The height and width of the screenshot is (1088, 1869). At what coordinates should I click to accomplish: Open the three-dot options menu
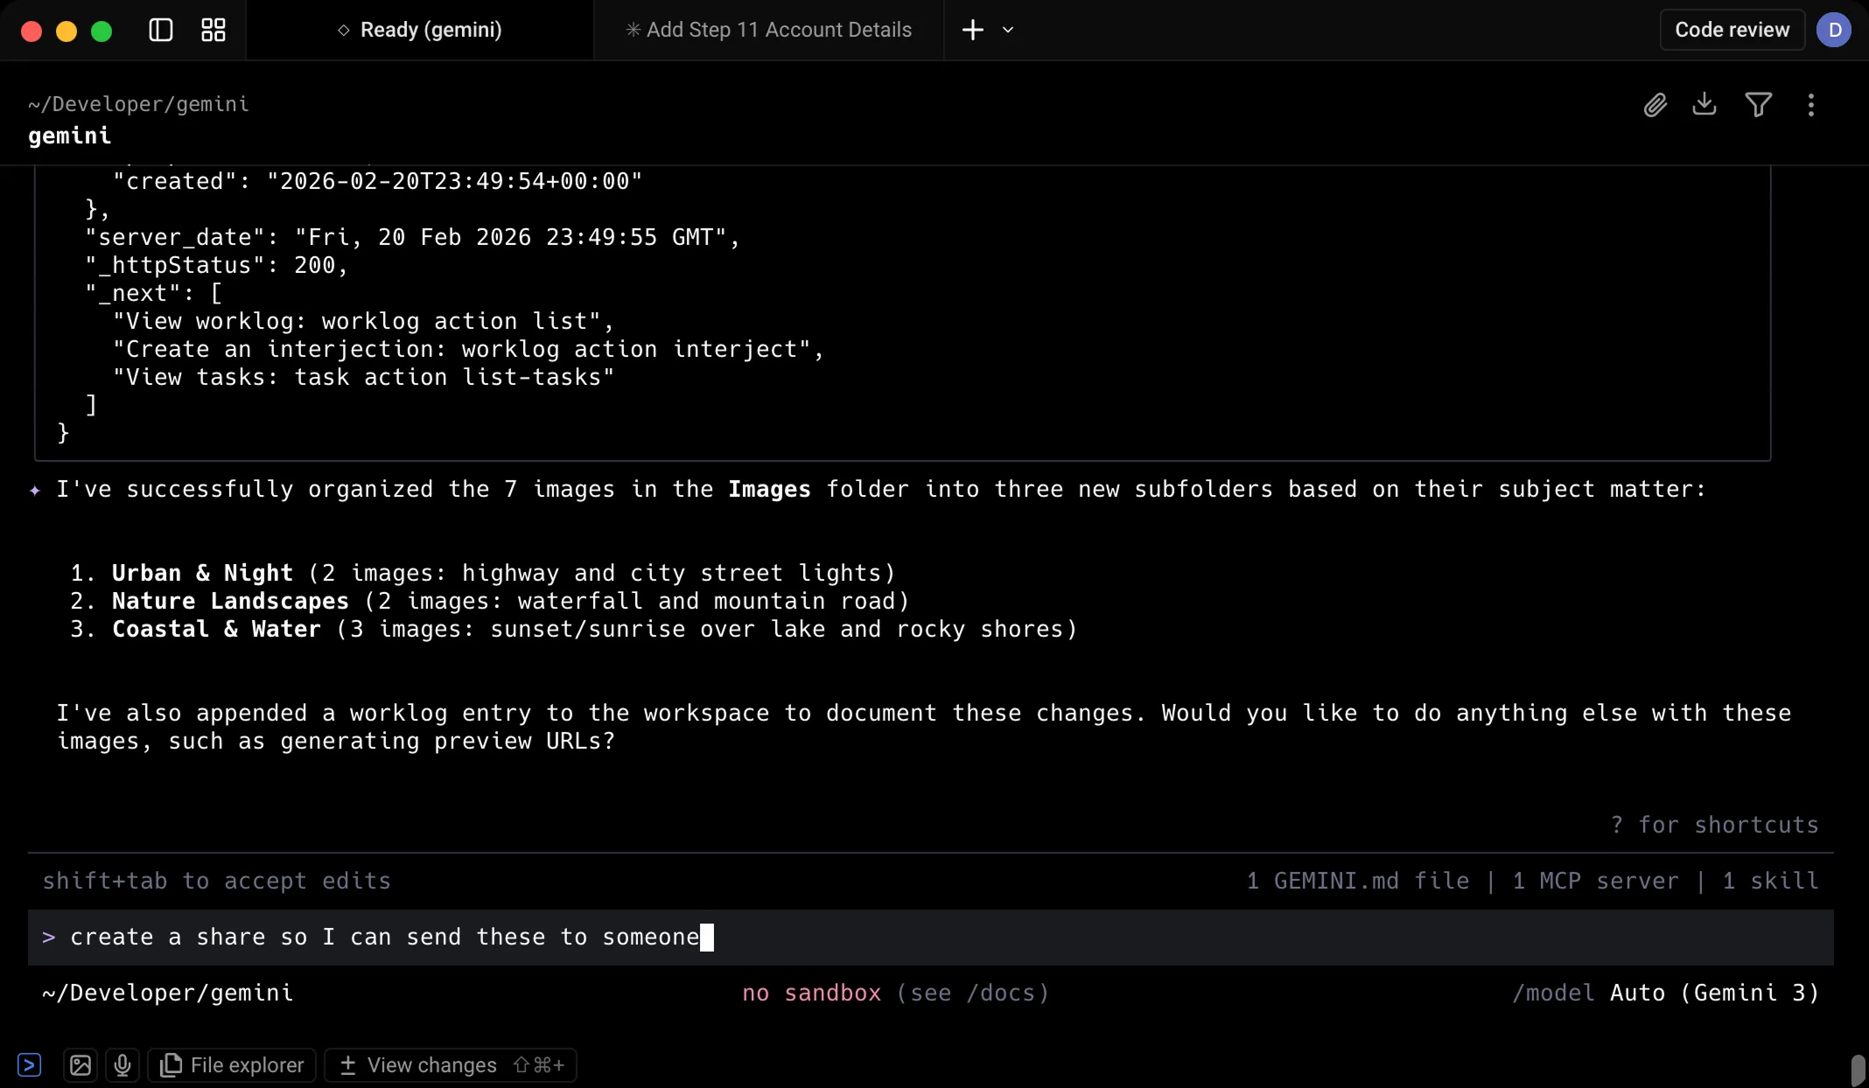(1809, 104)
